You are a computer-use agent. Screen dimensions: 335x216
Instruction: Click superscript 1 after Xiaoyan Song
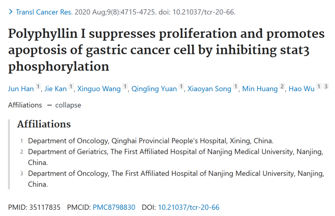pyautogui.click(x=236, y=87)
